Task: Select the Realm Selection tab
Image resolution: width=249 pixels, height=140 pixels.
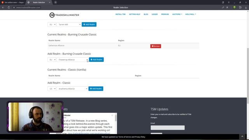Action: pos(39,2)
